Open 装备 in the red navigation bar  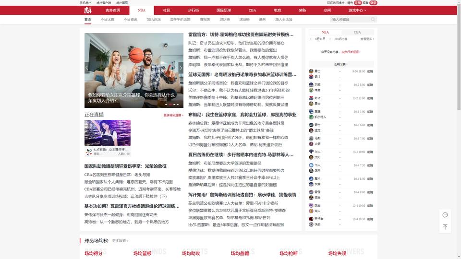point(302,10)
